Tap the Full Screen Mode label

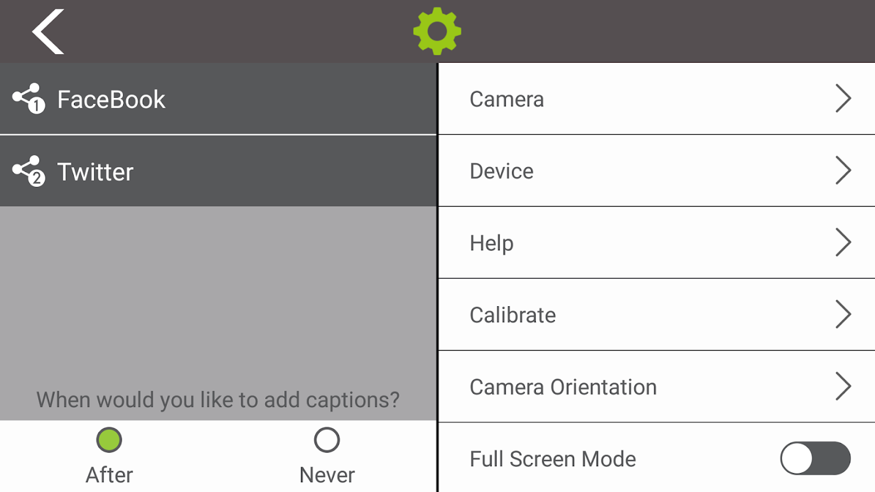pos(553,459)
